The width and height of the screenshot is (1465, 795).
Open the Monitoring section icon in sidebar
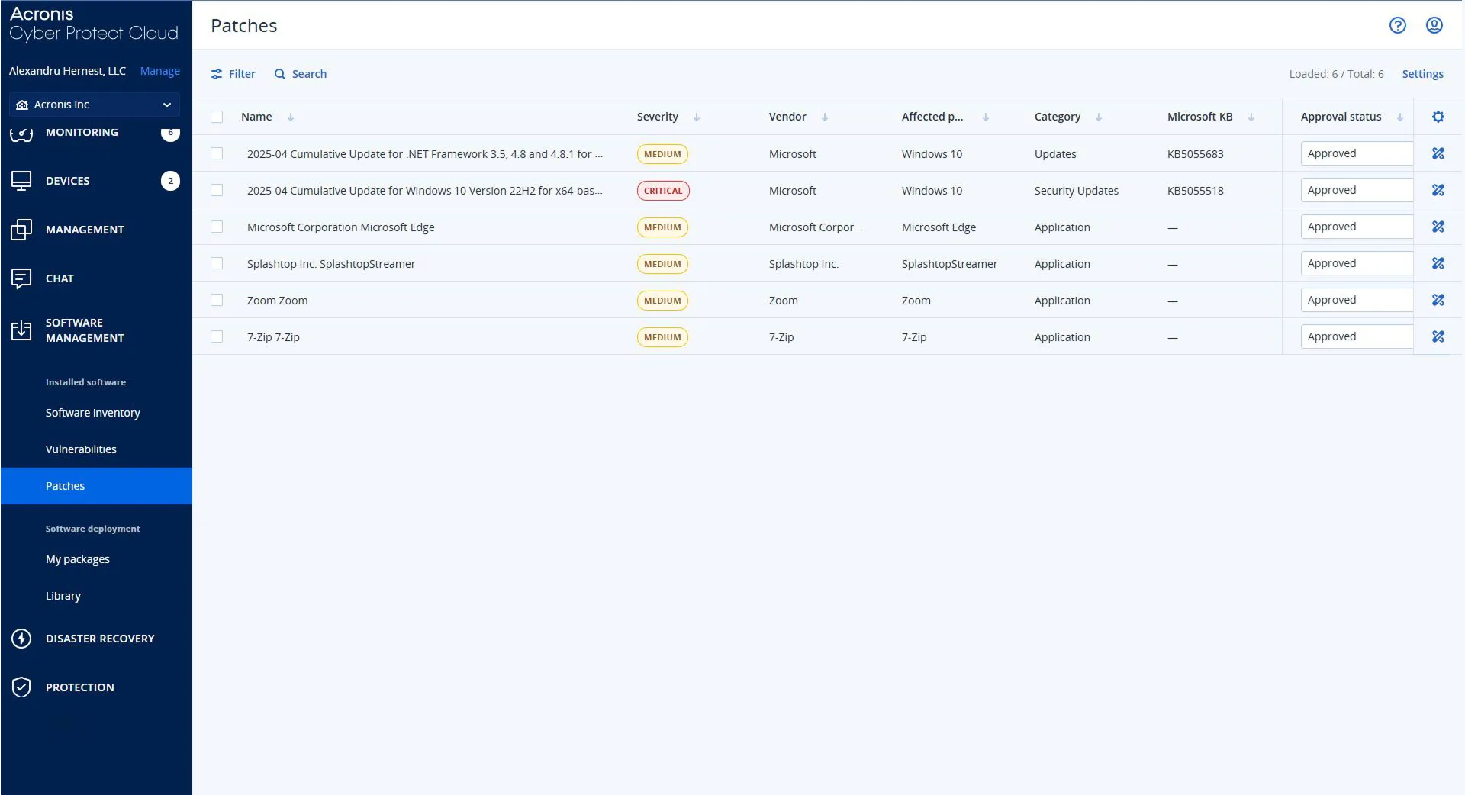(21, 133)
